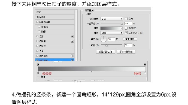Enable the 等高线 checkbox
This screenshot has height=105, width=188.
(39, 27)
